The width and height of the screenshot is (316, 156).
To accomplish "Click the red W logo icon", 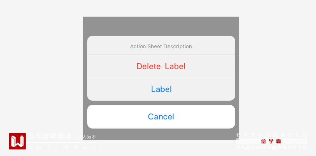I will tap(18, 141).
